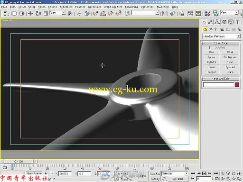Open the Rendering menu
The width and height of the screenshot is (243, 182).
[x=131, y=7]
